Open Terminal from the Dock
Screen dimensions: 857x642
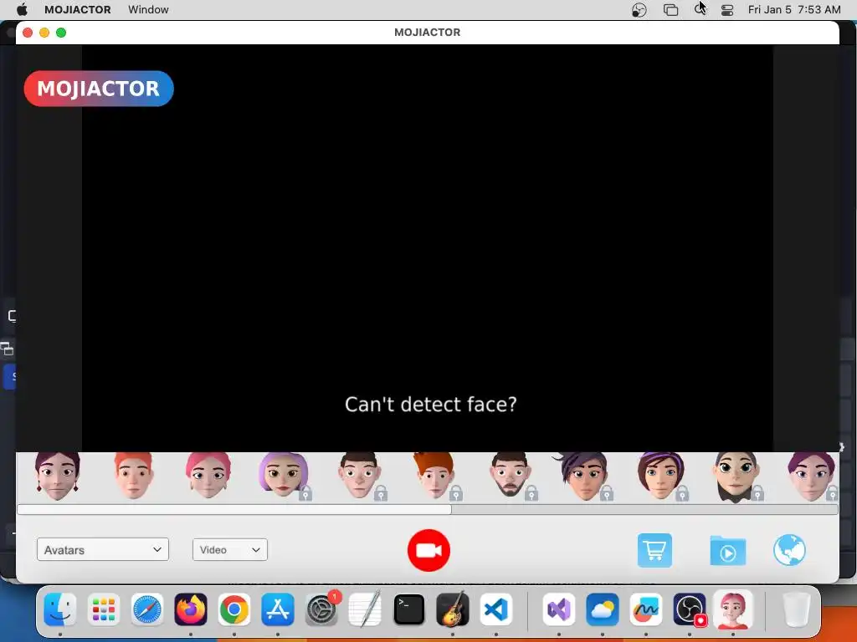coord(408,609)
